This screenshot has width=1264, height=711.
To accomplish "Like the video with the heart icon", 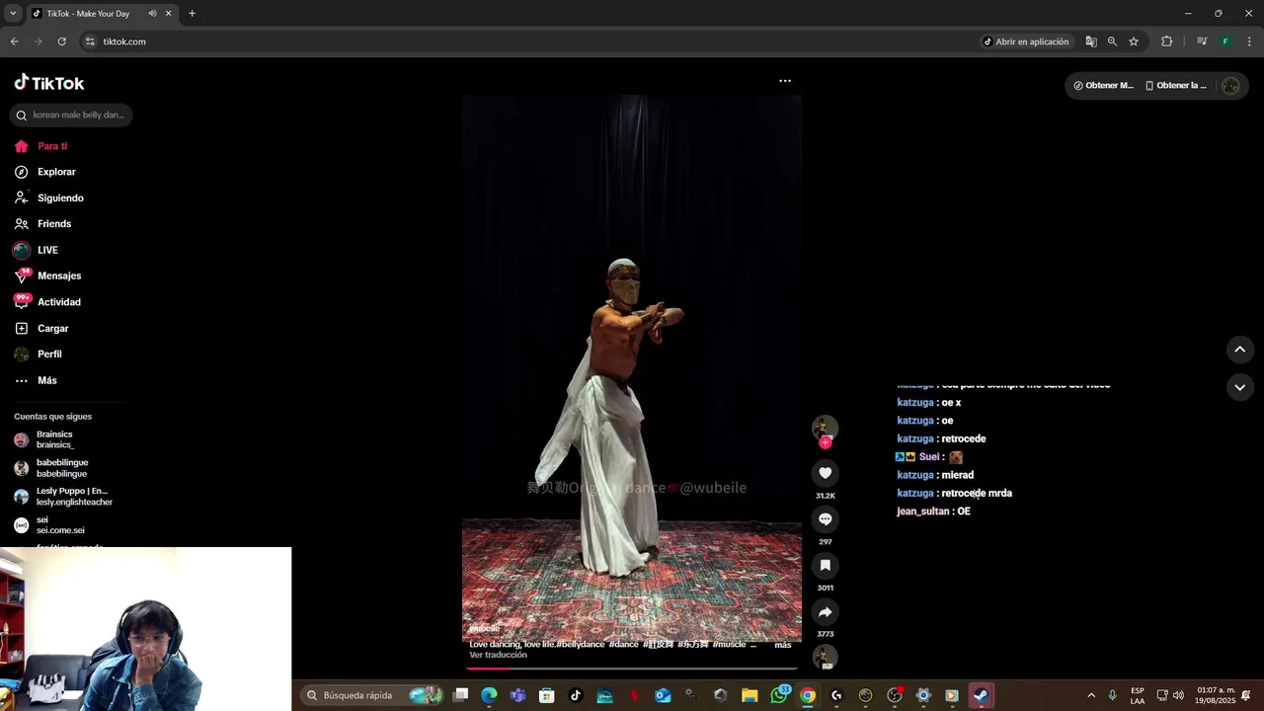I will point(826,473).
